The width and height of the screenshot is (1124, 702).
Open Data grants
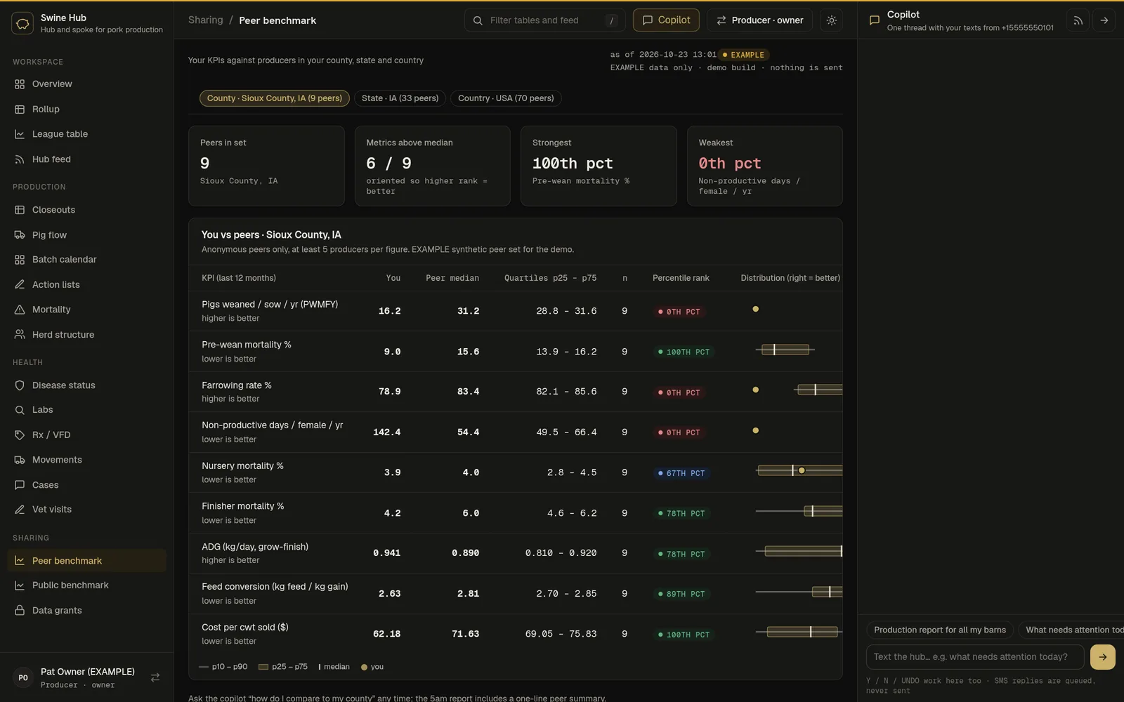pos(87,611)
